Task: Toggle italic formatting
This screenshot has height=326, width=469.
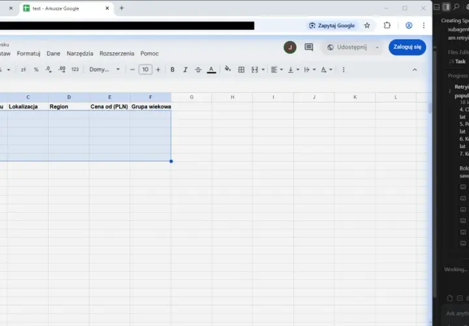Action: click(186, 70)
